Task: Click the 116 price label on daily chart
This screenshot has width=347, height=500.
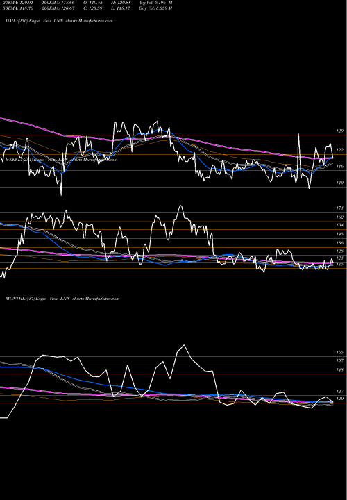Action: tap(339, 167)
